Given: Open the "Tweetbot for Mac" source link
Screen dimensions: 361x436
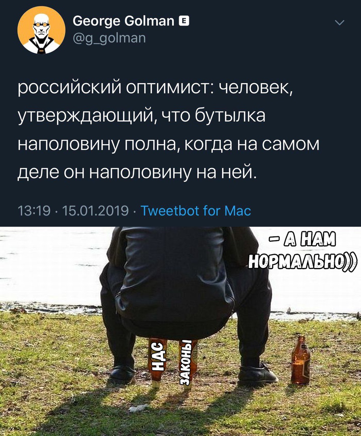Looking at the screenshot, I should tap(196, 210).
